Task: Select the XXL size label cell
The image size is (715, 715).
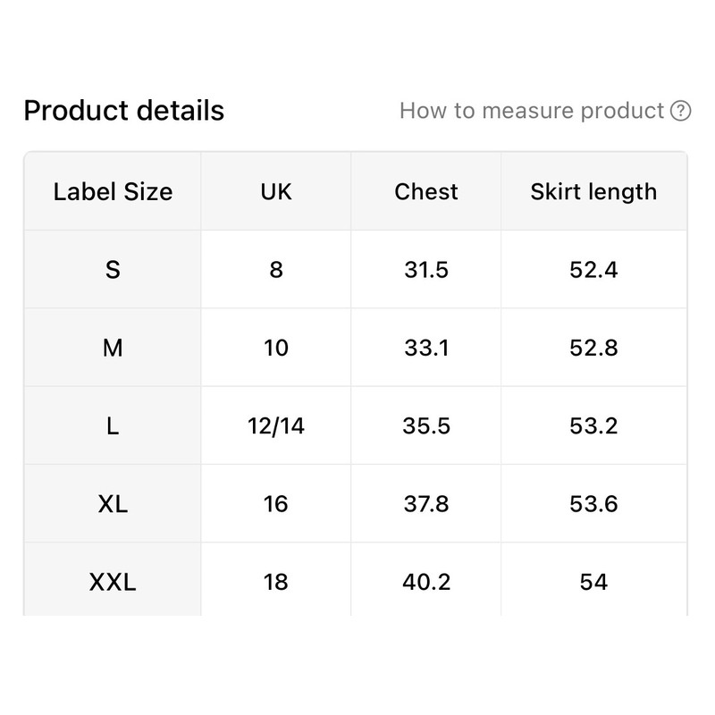Action: click(113, 583)
